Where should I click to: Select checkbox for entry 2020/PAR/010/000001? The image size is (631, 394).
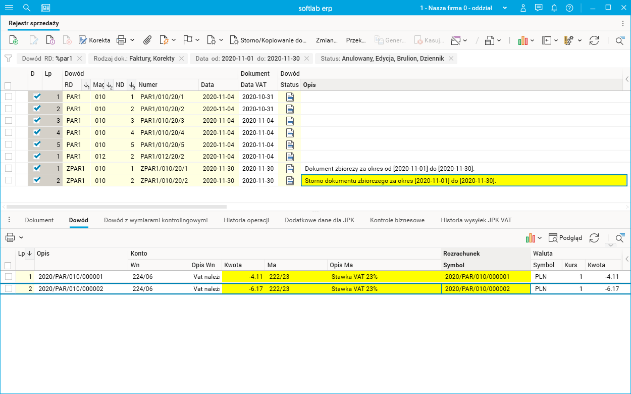(x=9, y=277)
